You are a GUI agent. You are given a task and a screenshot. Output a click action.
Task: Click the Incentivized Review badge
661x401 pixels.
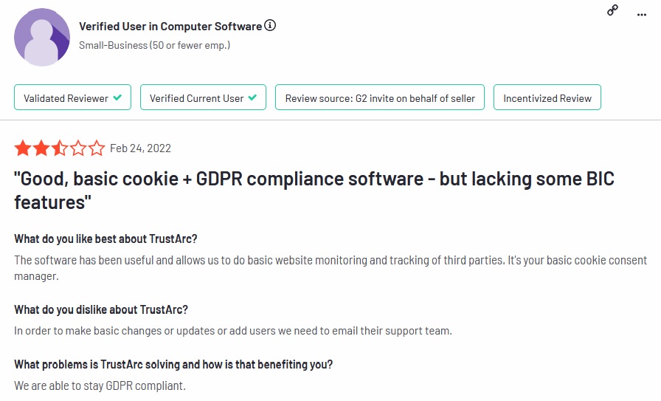pos(547,97)
